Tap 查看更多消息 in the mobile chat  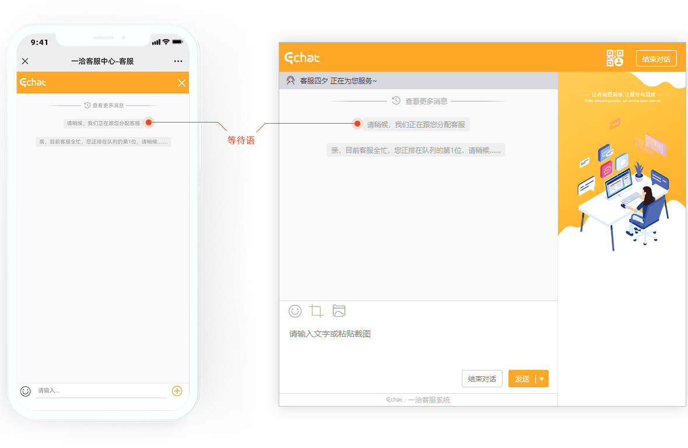[108, 106]
